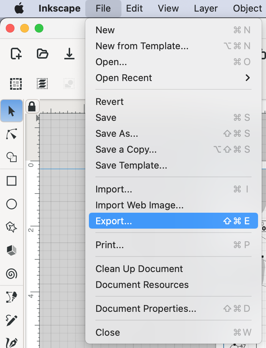This screenshot has height=348, width=266.
Task: Choose Import Web Image... entry
Action: click(x=173, y=205)
